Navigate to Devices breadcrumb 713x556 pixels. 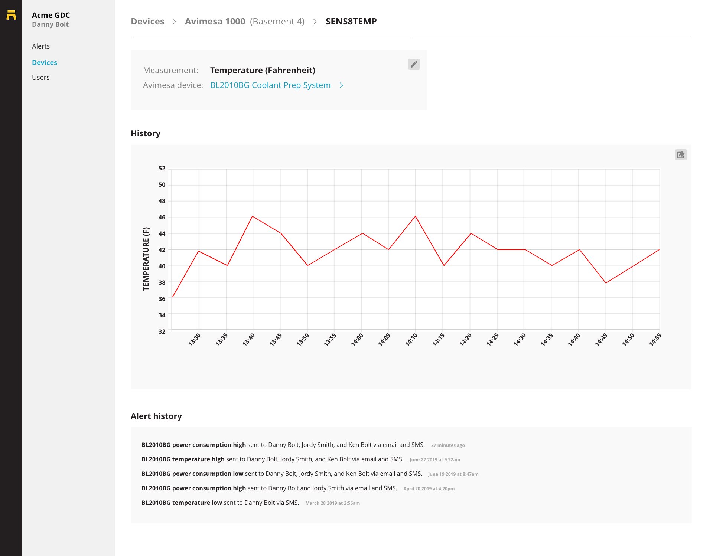(x=147, y=22)
